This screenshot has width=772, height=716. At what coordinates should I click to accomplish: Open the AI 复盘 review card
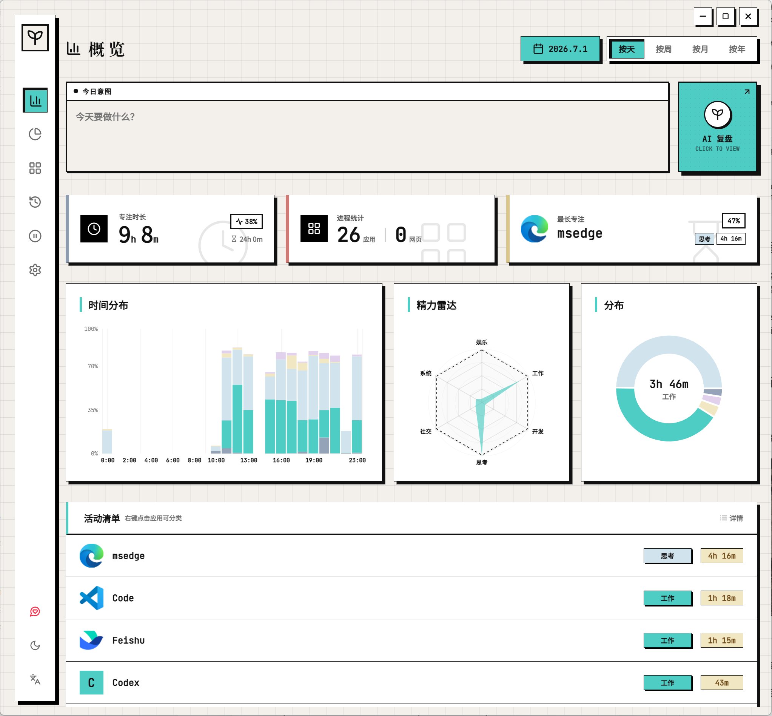click(x=717, y=127)
